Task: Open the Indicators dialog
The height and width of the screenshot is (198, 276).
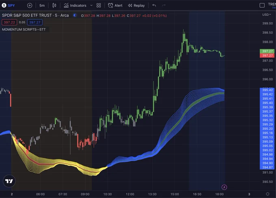Action: click(x=75, y=5)
